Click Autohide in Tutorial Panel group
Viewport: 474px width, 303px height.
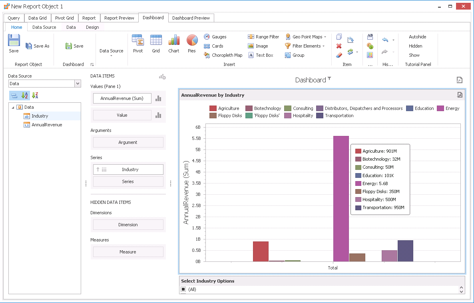point(417,37)
